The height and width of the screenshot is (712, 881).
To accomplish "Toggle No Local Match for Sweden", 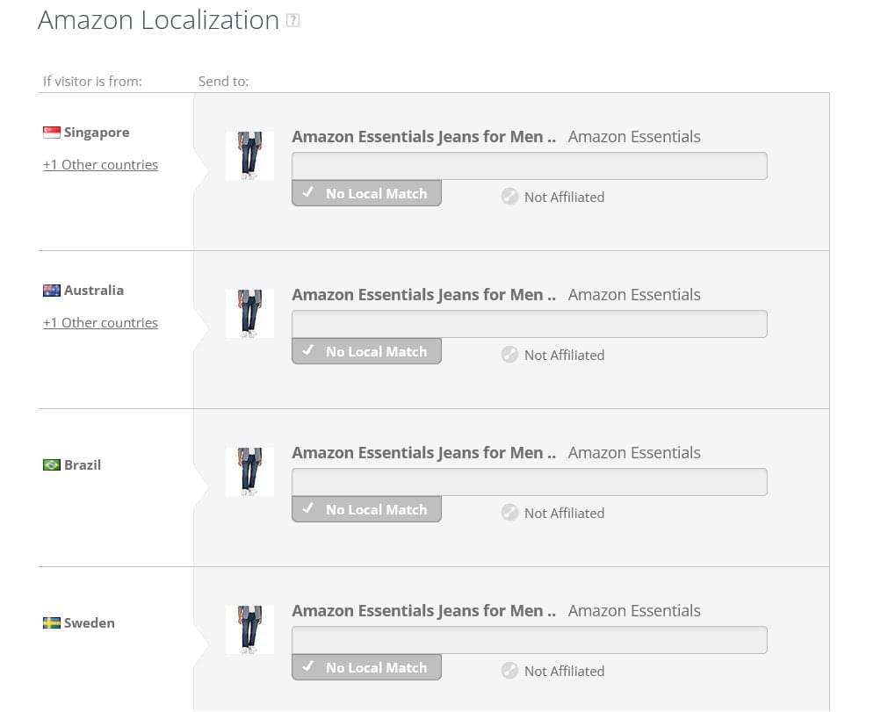I will pyautogui.click(x=366, y=667).
